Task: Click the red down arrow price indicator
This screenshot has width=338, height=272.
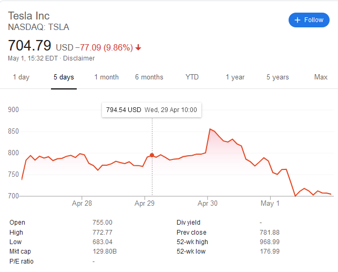Action: point(138,47)
